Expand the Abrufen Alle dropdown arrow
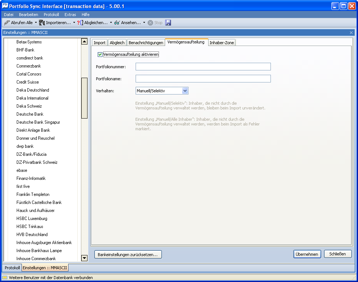The height and width of the screenshot is (282, 358). coord(36,23)
